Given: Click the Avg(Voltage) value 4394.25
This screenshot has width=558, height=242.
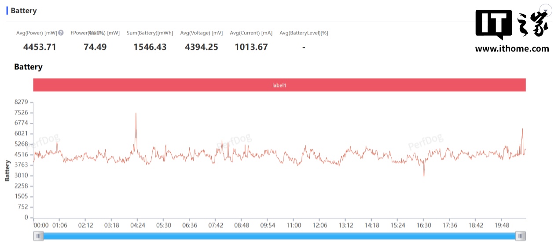Looking at the screenshot, I should (x=202, y=47).
